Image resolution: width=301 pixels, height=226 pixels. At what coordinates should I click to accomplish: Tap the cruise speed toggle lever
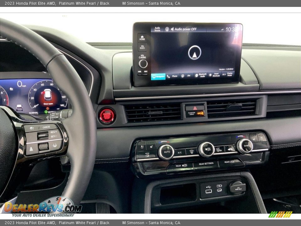[x=43, y=136]
